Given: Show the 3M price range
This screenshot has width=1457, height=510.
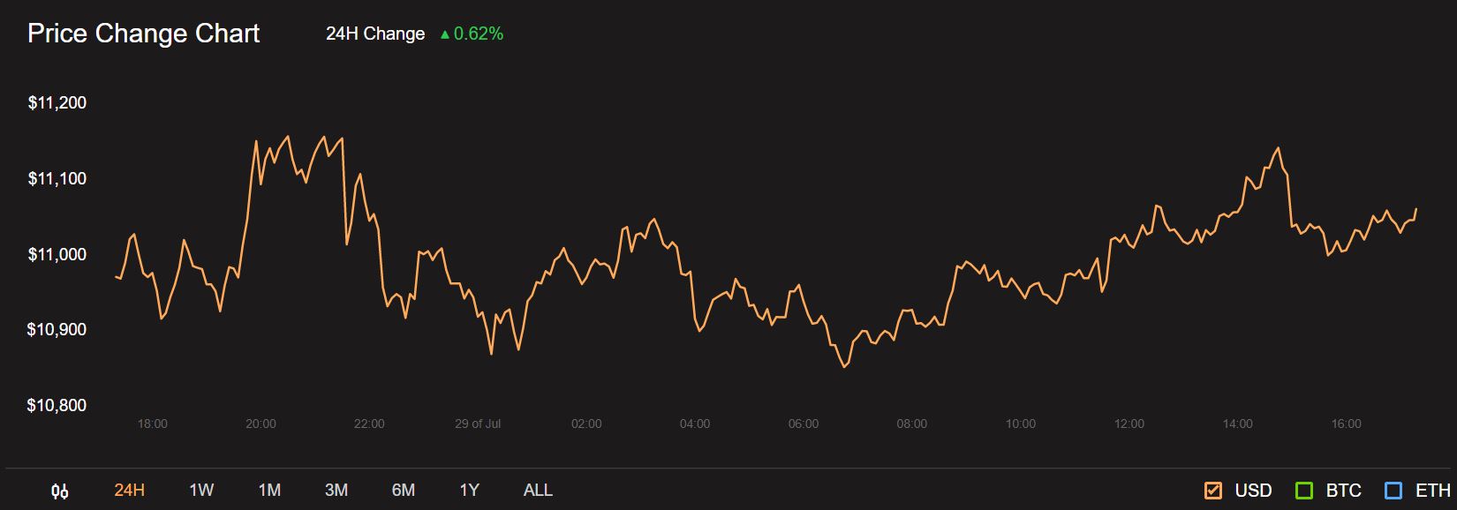Looking at the screenshot, I should pos(336,491).
